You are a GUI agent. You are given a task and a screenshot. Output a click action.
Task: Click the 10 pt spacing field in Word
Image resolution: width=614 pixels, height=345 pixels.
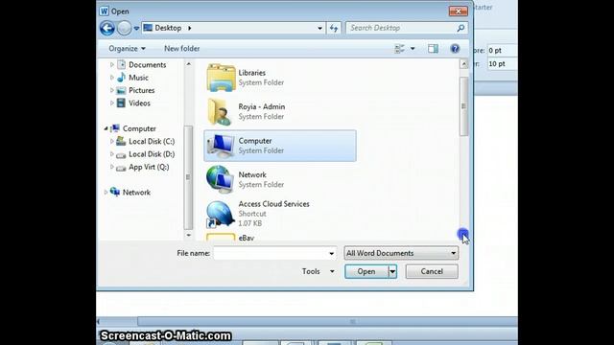point(502,64)
